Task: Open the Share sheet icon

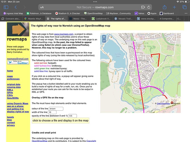Action: click(164, 7)
